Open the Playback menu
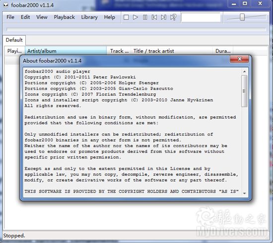The image size is (273, 243). (x=64, y=17)
